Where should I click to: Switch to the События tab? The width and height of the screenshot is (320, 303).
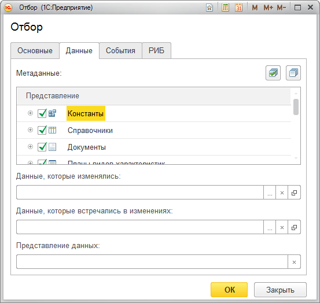(120, 50)
